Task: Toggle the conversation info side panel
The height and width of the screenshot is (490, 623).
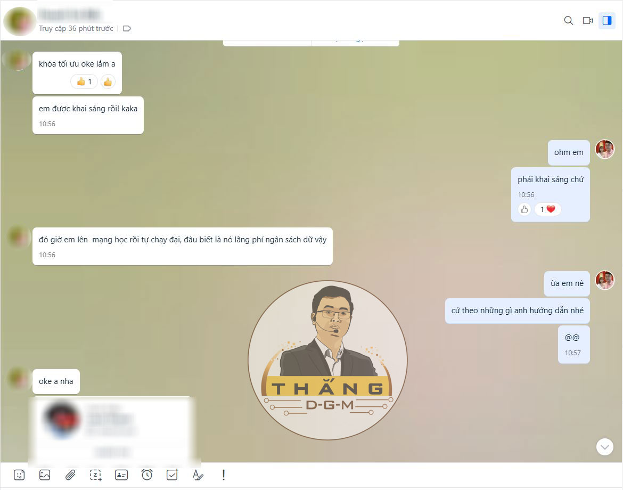Action: [x=607, y=21]
